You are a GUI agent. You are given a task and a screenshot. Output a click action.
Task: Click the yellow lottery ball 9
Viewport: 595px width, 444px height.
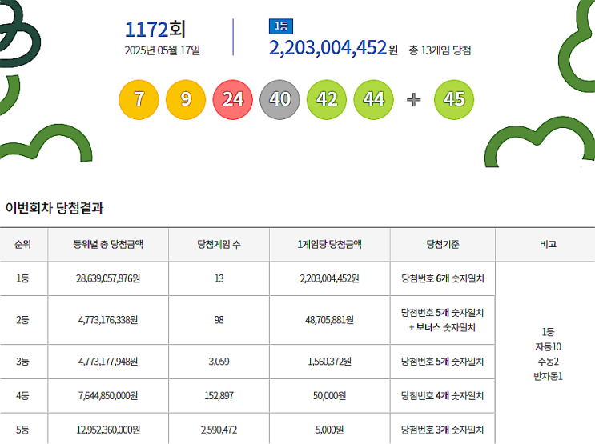tap(186, 100)
